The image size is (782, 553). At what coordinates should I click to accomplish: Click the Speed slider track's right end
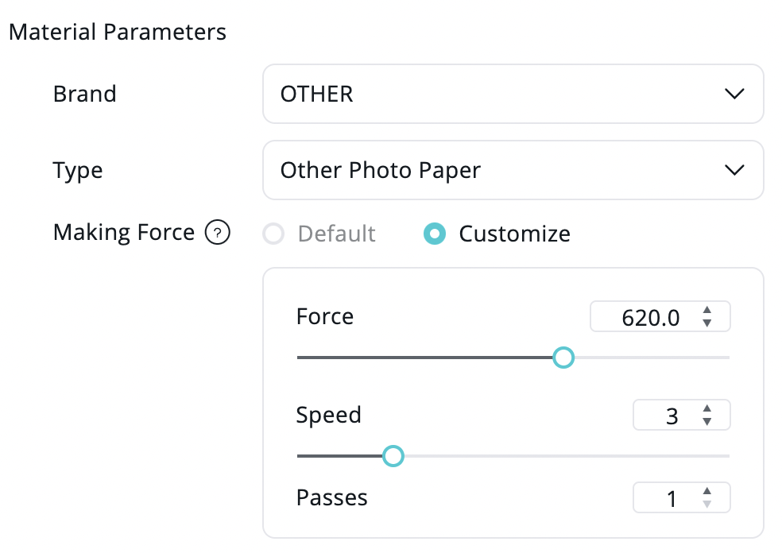tap(726, 456)
